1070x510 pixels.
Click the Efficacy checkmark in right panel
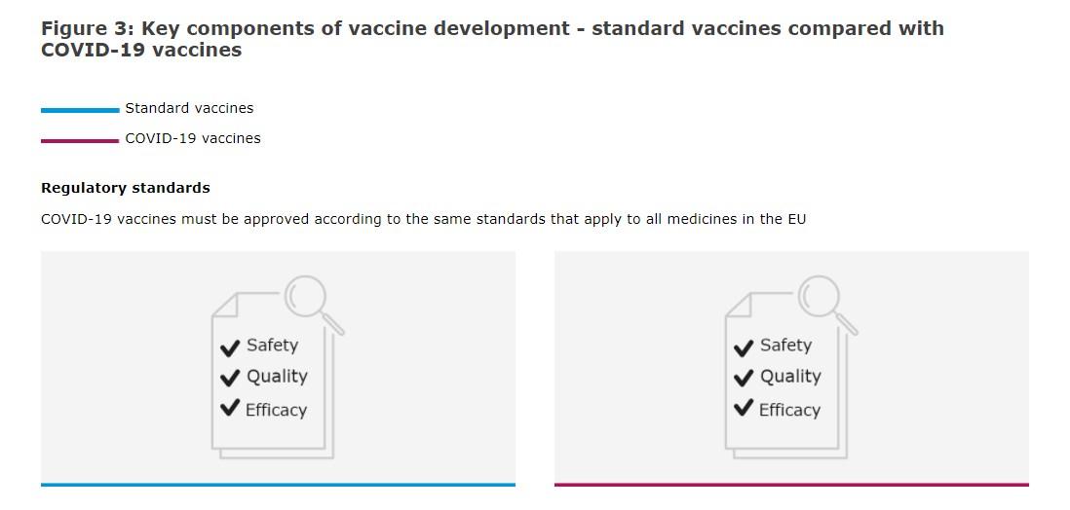point(744,408)
